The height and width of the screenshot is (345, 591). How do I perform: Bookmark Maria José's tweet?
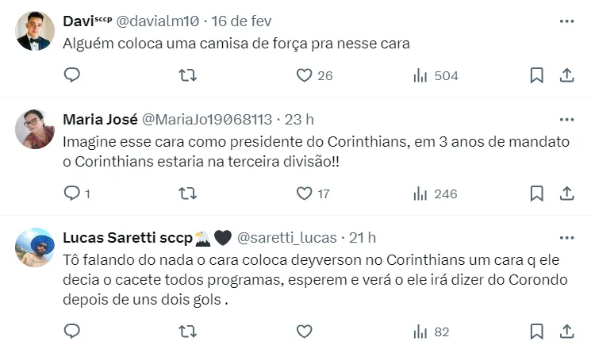click(x=537, y=194)
